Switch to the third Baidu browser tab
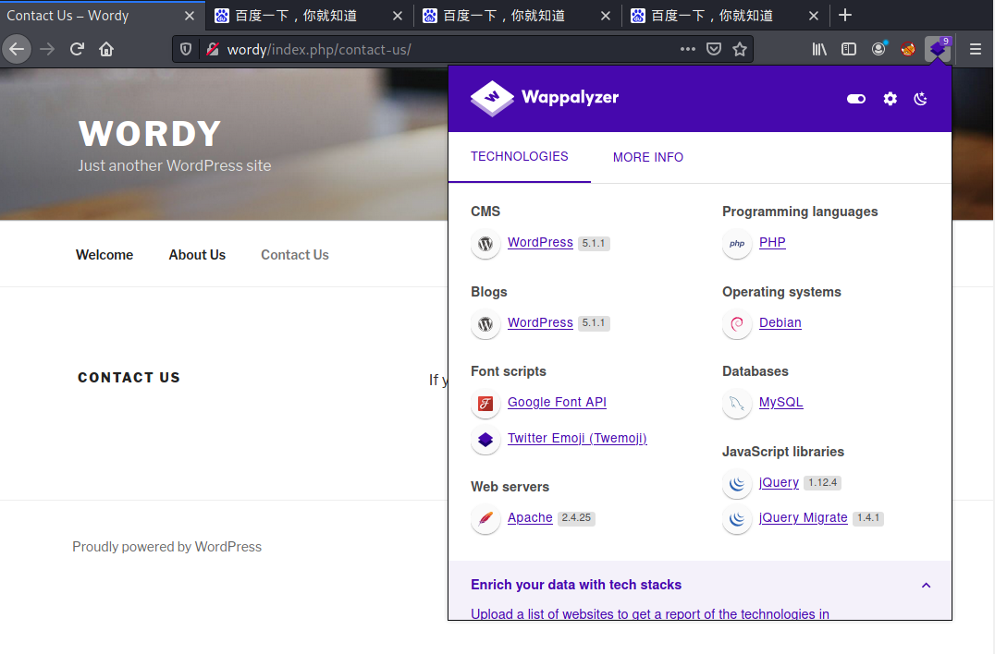The image size is (995, 654). click(725, 15)
